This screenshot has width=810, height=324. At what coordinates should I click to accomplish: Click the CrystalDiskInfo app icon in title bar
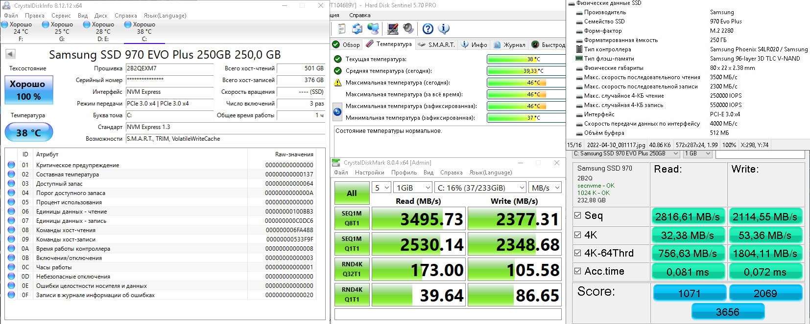click(x=7, y=5)
